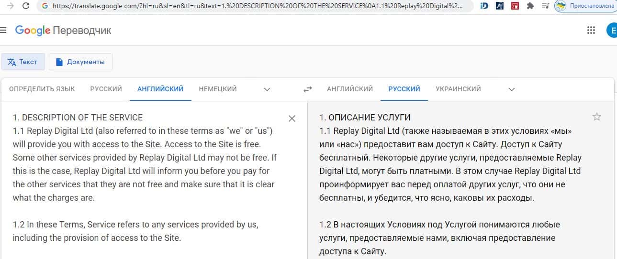Click the Приостановлена profile button
This screenshot has width=617, height=259.
pos(585,7)
